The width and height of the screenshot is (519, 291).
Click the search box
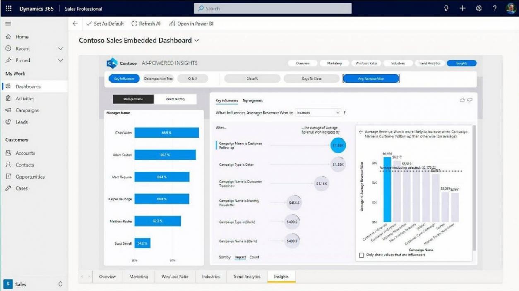click(273, 8)
